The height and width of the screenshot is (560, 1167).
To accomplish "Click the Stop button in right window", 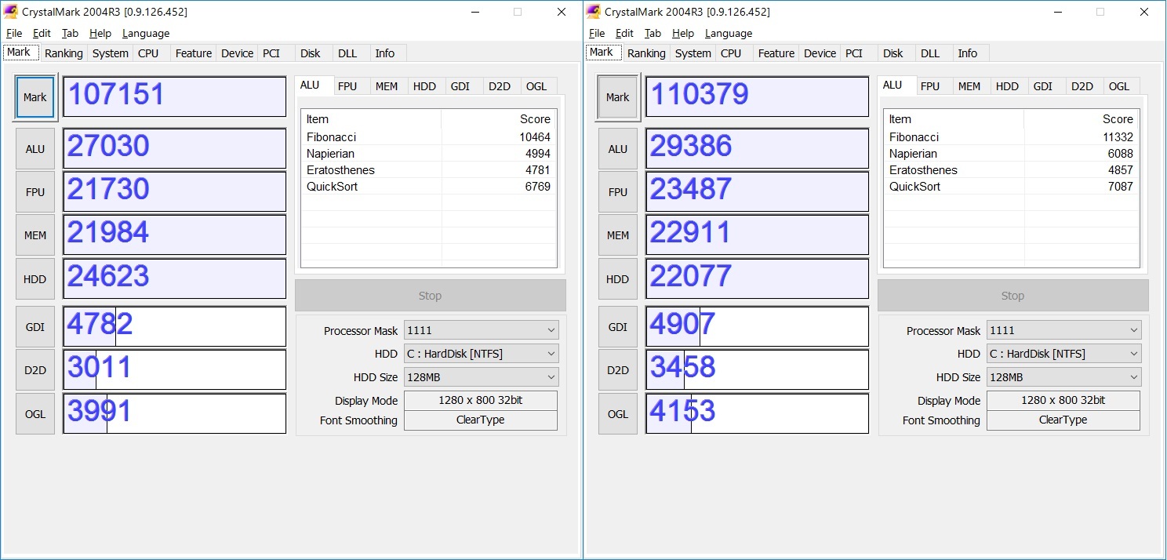I will pos(1012,296).
